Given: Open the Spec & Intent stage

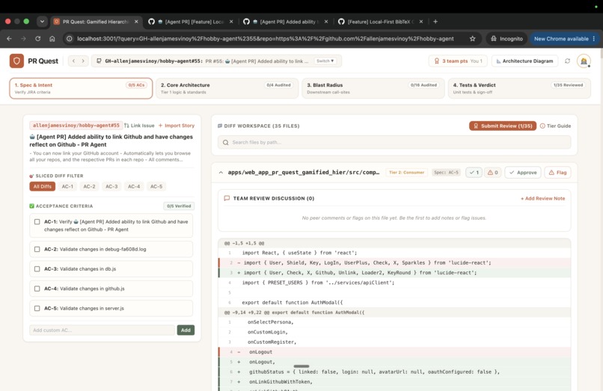Looking at the screenshot, I should click(81, 88).
